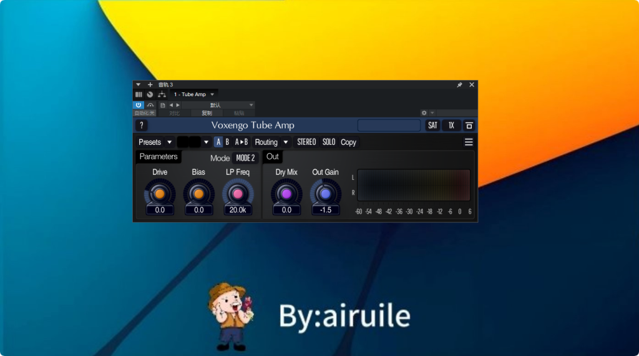Screen dimensions: 639x356
Task: Click the Bias knob
Action: click(199, 194)
